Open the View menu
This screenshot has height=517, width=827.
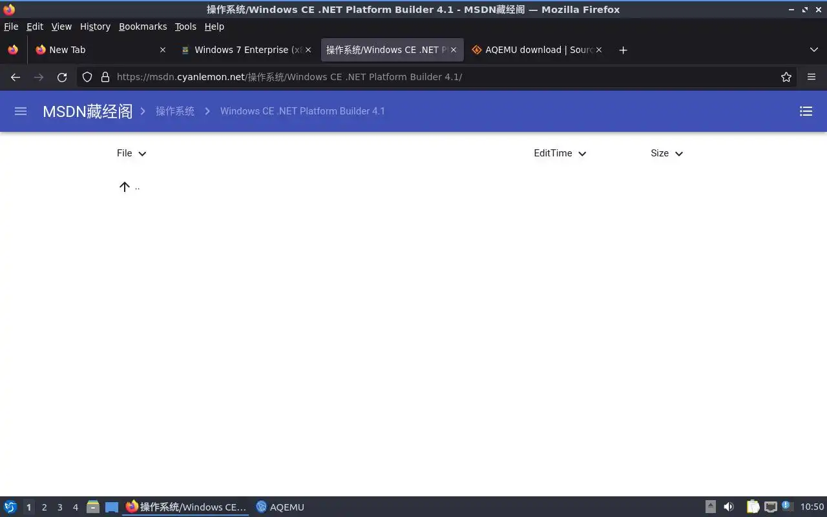(61, 26)
